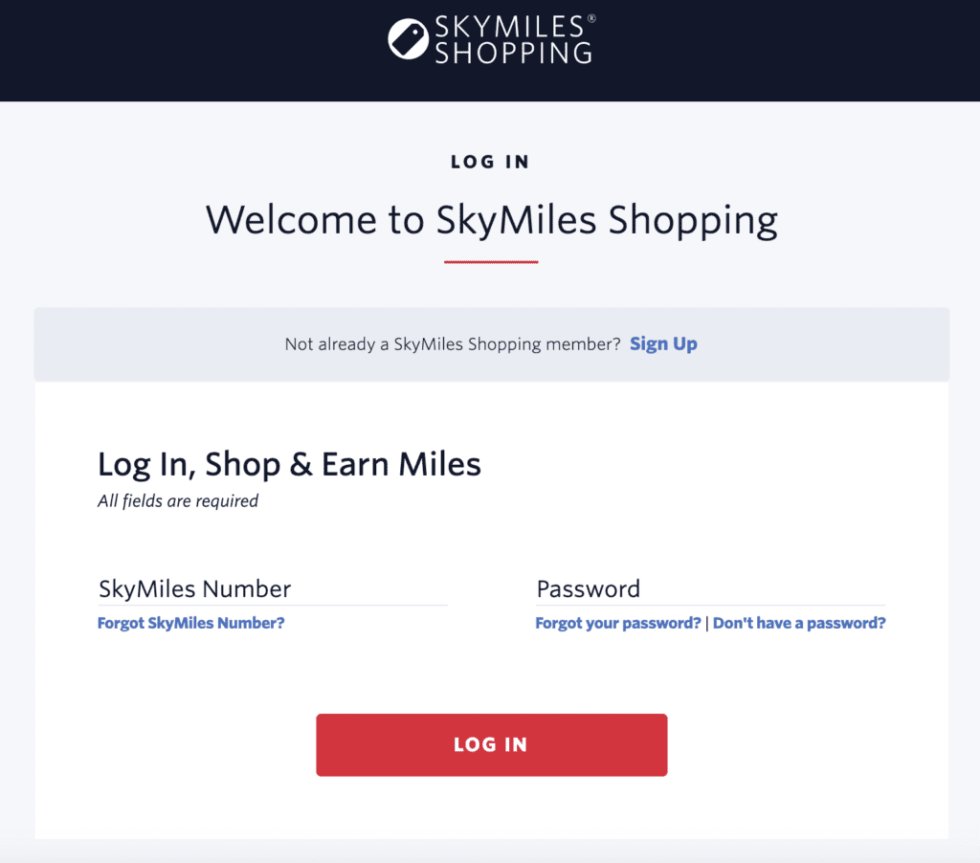Click the All fields are required notice
Screen dimensions: 980x863
pos(177,500)
